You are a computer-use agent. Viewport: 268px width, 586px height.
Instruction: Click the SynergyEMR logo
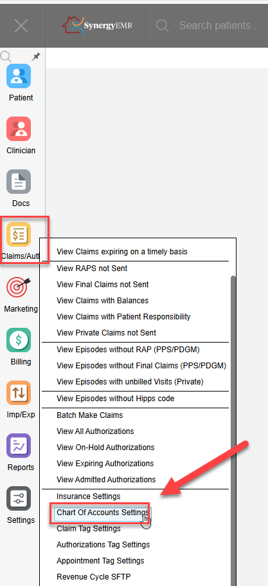pyautogui.click(x=96, y=25)
